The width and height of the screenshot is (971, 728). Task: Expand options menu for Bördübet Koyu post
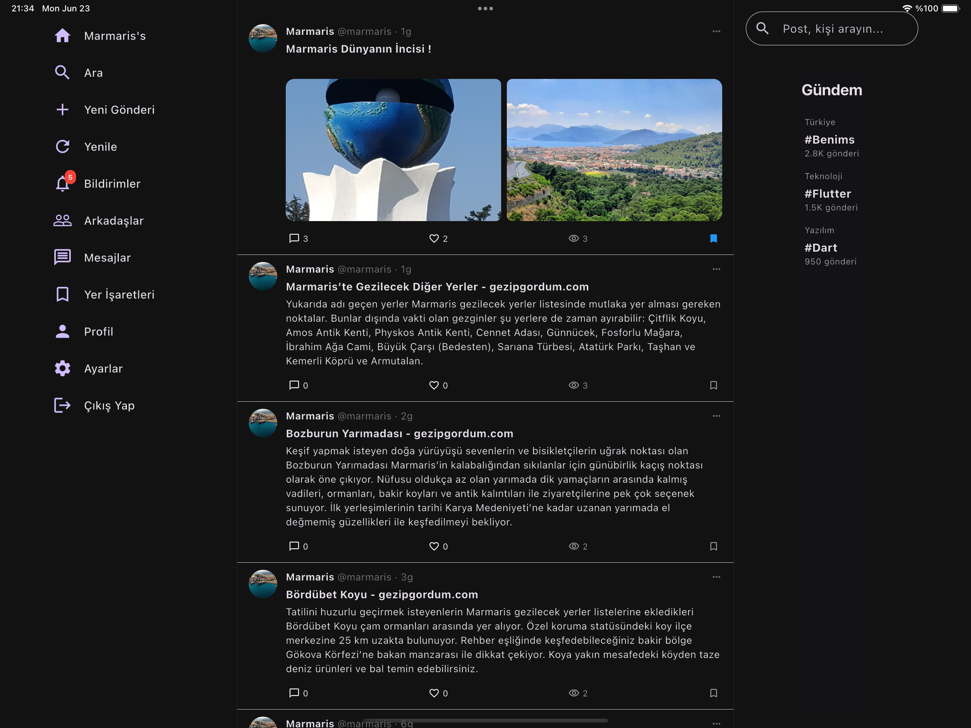tap(716, 577)
